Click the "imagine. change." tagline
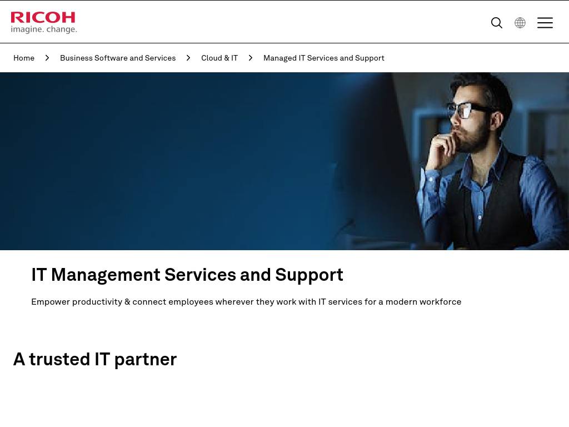569x427 pixels. point(44,29)
